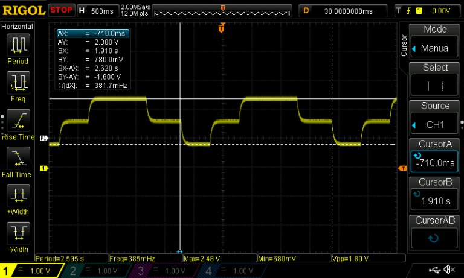Select the Freq measurement icon

click(18, 81)
